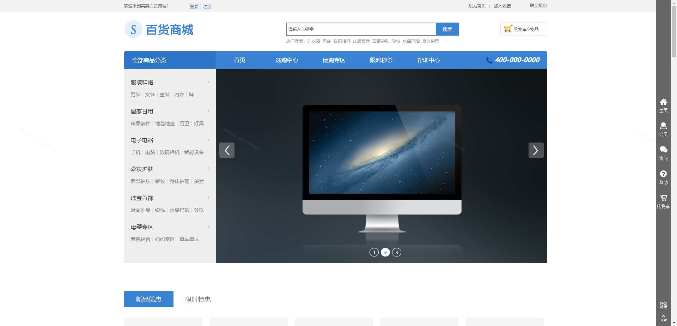Image resolution: width=677 pixels, height=326 pixels.
Task: Open the 珠宝首饰 category heading
Action: point(142,198)
